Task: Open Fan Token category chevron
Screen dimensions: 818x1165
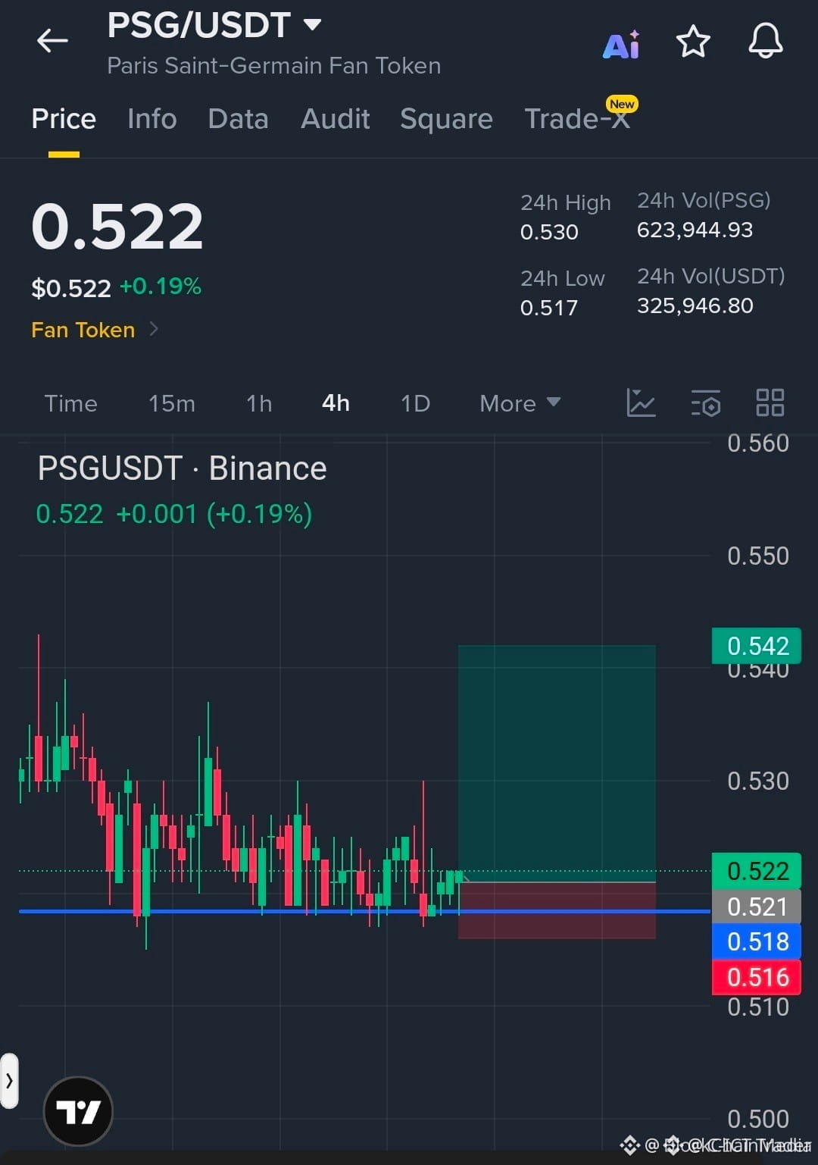Action: point(154,329)
